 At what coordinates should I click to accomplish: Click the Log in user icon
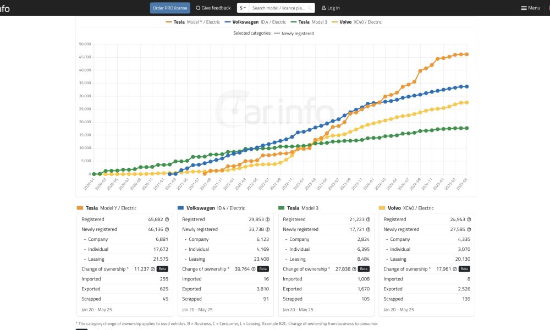point(324,8)
